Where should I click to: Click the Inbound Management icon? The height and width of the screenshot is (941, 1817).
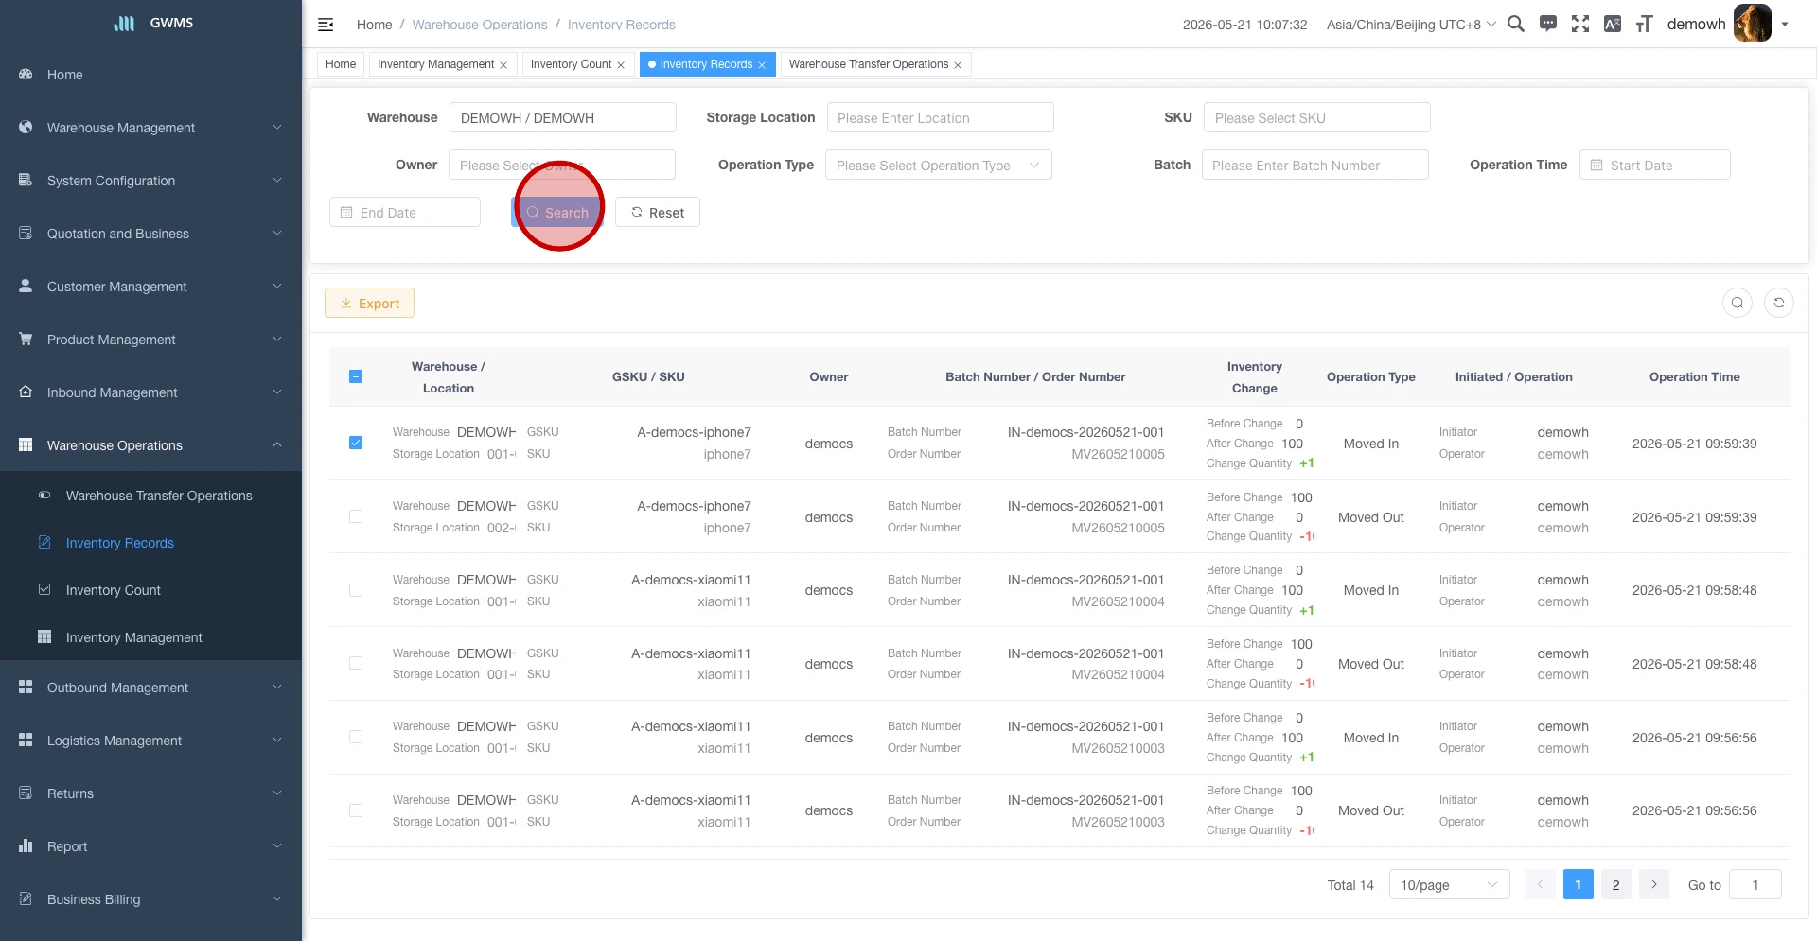26,392
